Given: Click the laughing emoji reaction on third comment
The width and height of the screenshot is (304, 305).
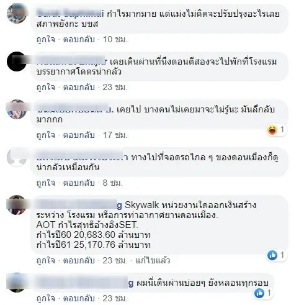Looking at the screenshot, I should pos(272,130).
